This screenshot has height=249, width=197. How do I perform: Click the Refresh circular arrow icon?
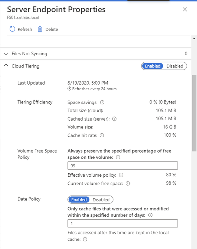tap(12, 29)
